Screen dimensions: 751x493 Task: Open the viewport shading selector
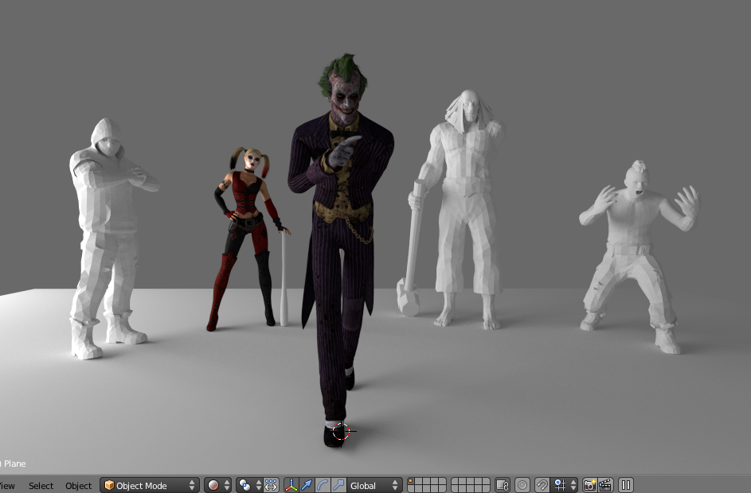click(217, 485)
